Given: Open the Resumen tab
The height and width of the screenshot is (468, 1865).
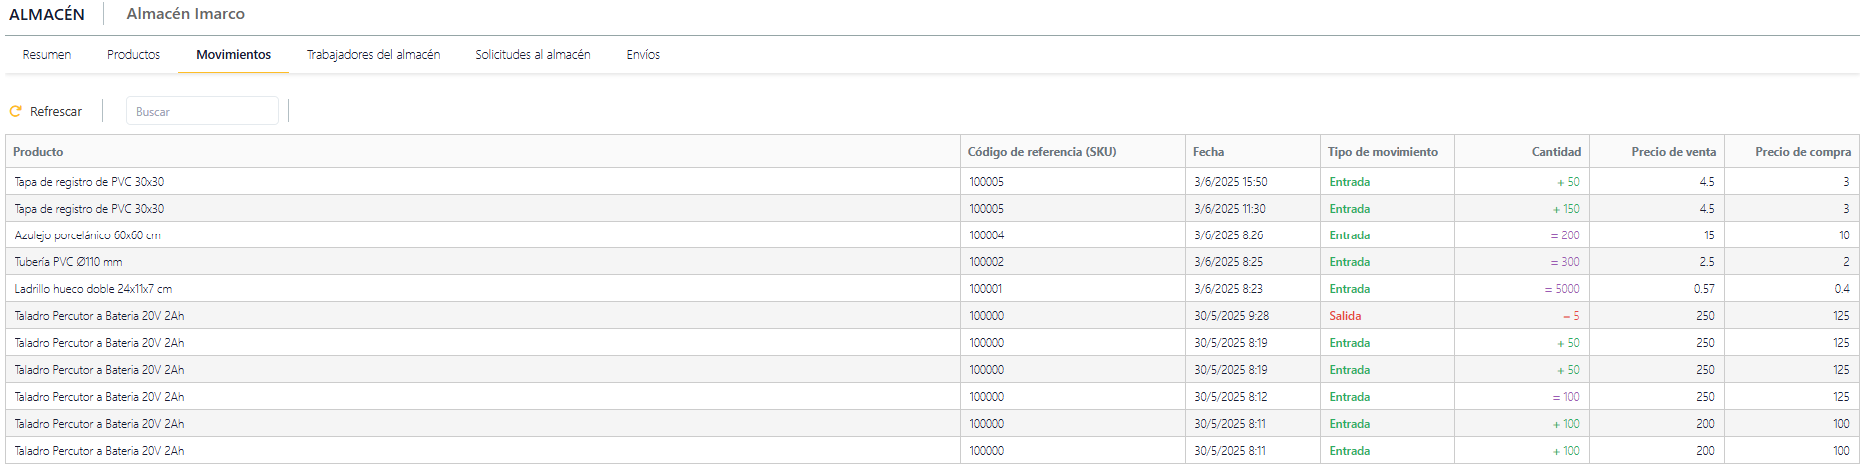Looking at the screenshot, I should tap(47, 55).
